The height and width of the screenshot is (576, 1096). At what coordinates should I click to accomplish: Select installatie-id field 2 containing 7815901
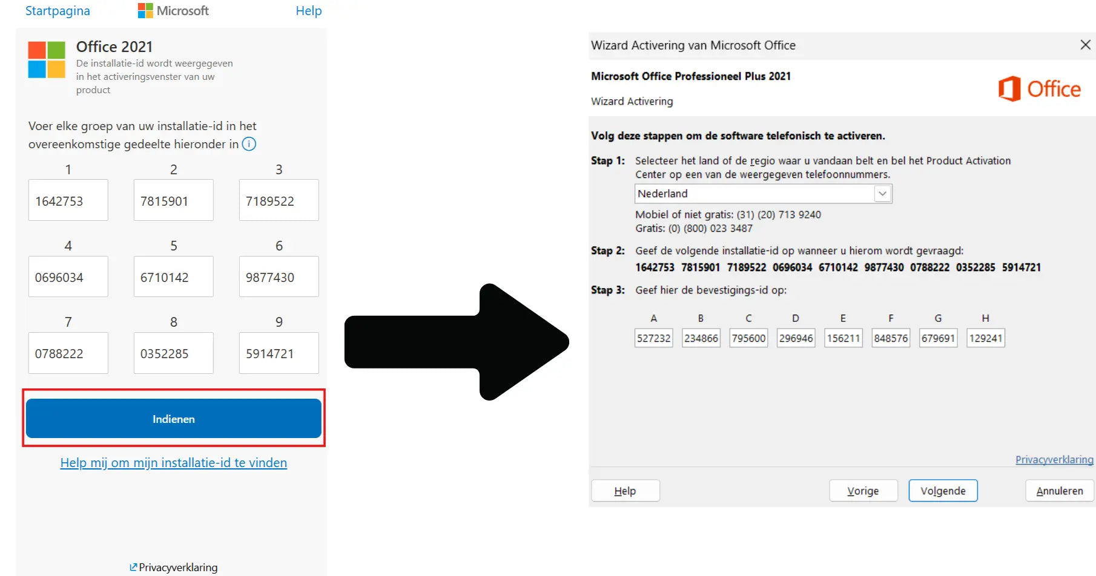point(174,200)
